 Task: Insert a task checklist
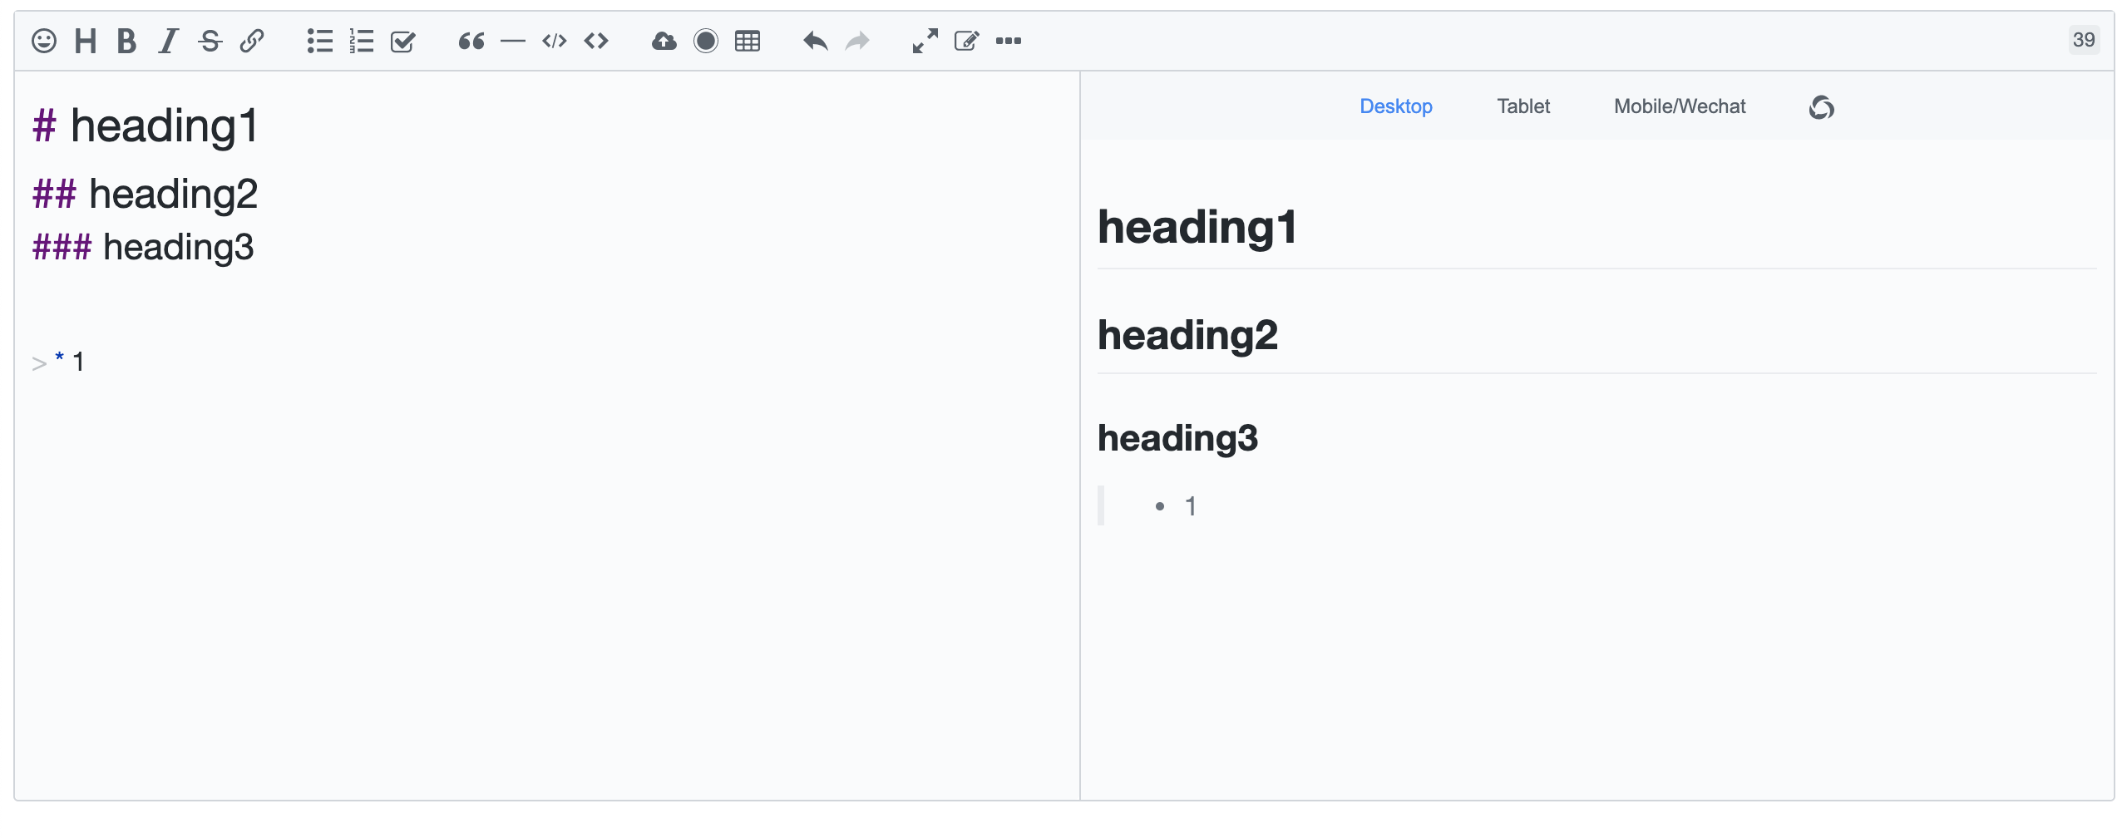pos(403,41)
